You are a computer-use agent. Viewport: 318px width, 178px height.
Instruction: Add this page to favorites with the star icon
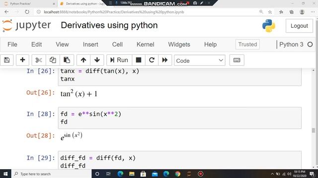click(270, 12)
